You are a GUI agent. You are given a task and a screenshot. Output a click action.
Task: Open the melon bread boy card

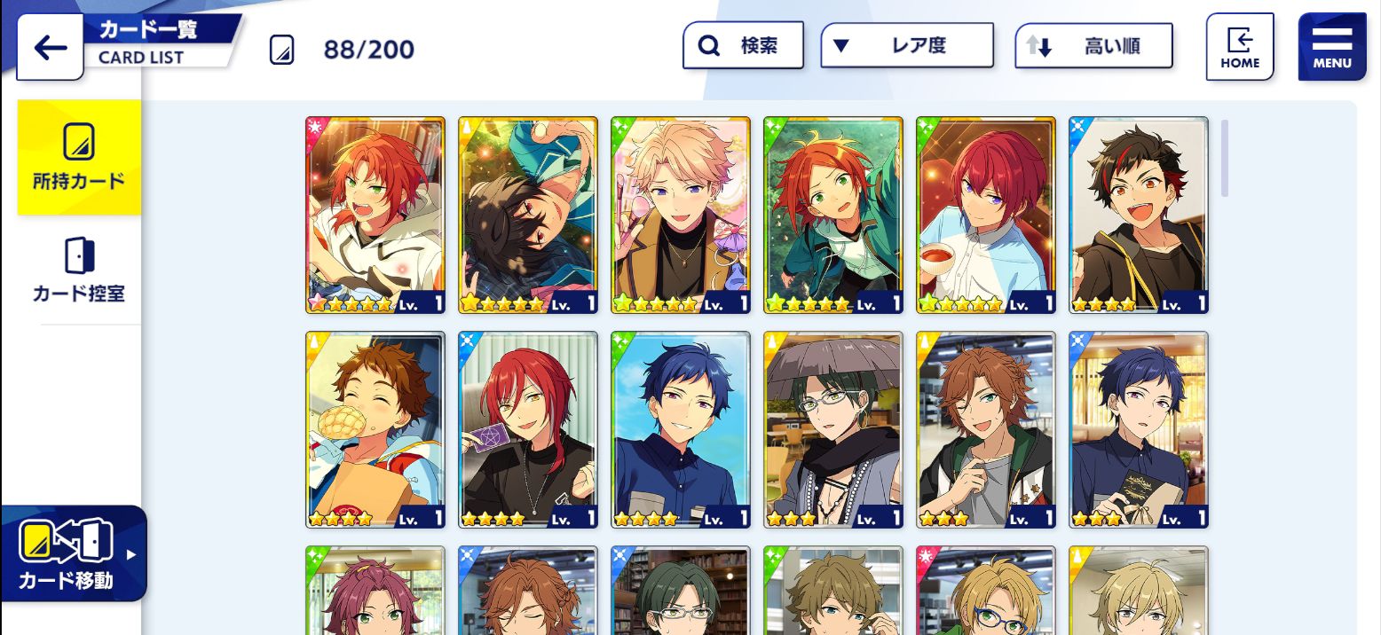click(375, 430)
